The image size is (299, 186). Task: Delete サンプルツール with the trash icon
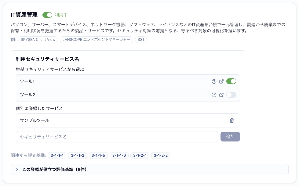pyautogui.click(x=232, y=120)
